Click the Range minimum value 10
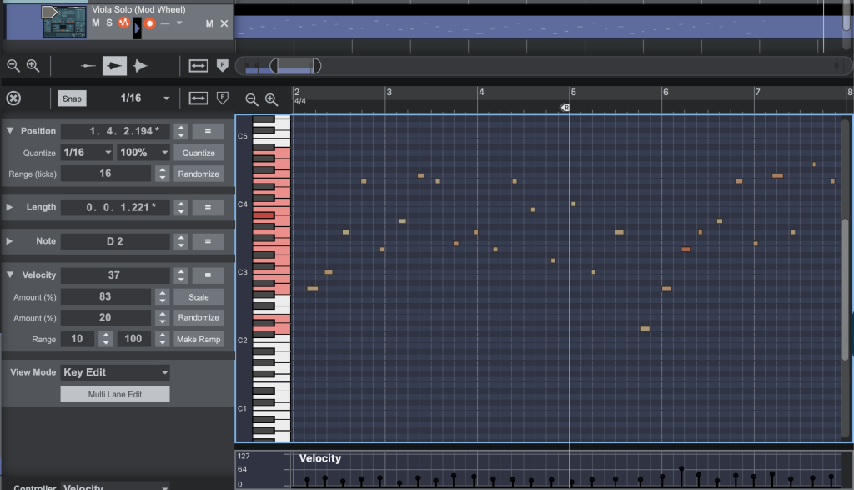This screenshot has height=490, width=854. tap(78, 339)
